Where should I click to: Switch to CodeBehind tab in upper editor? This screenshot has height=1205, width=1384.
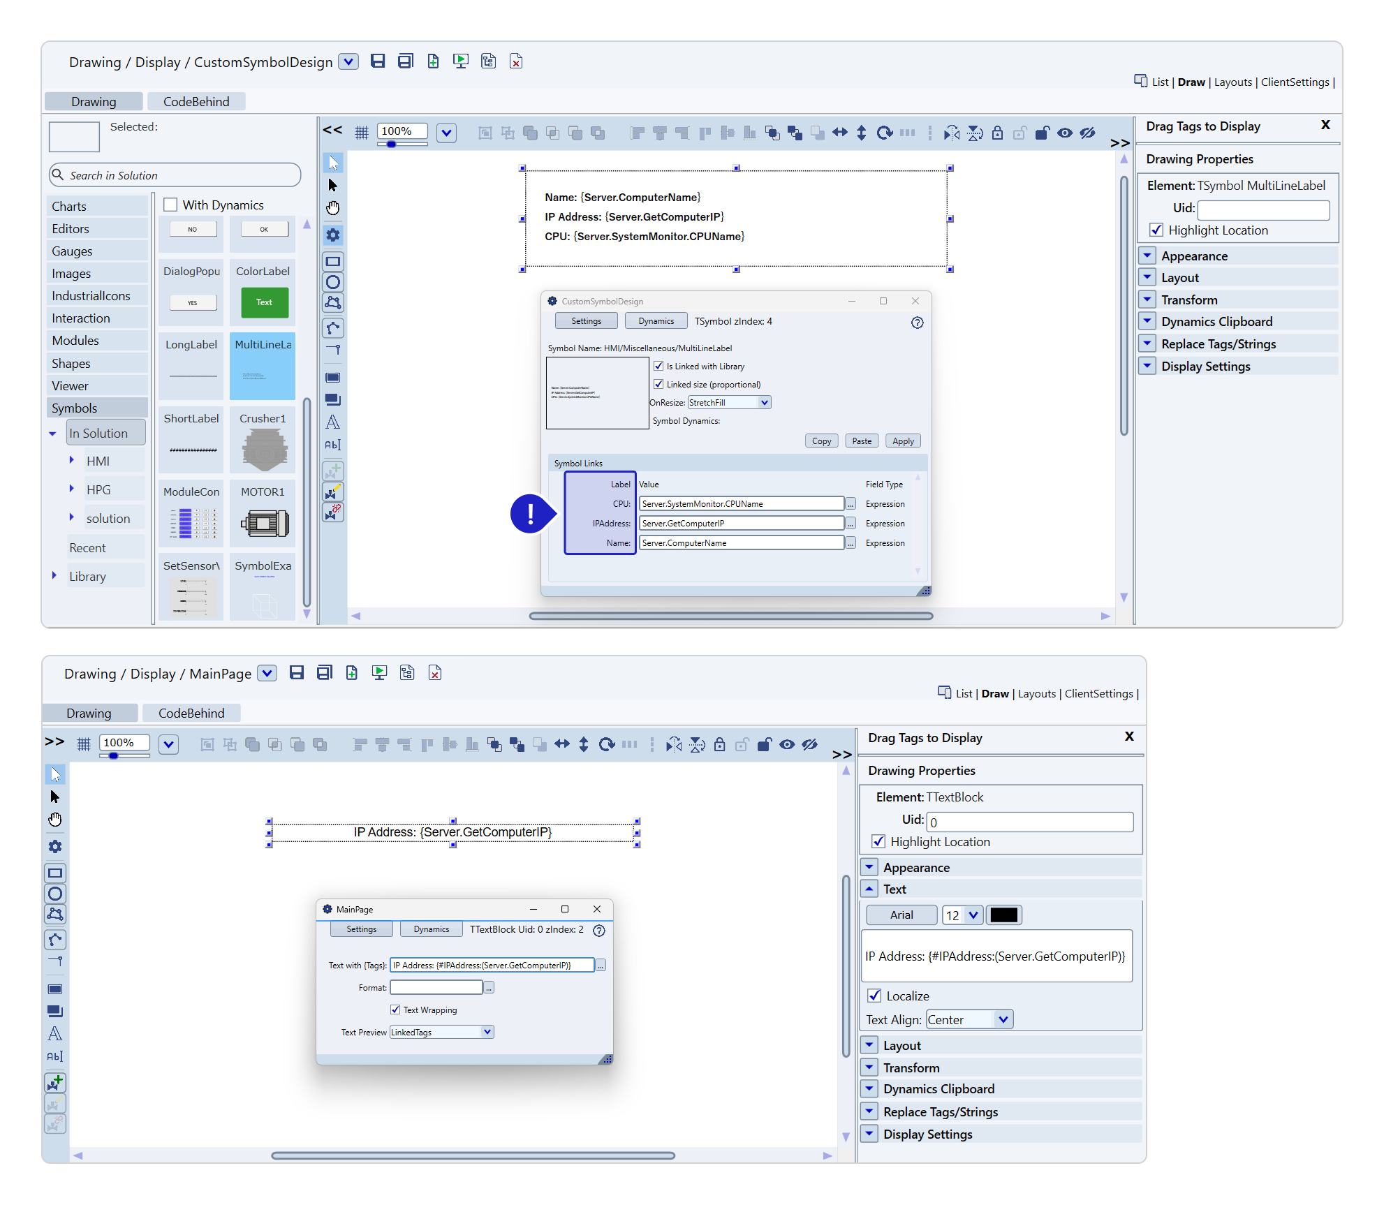(196, 101)
